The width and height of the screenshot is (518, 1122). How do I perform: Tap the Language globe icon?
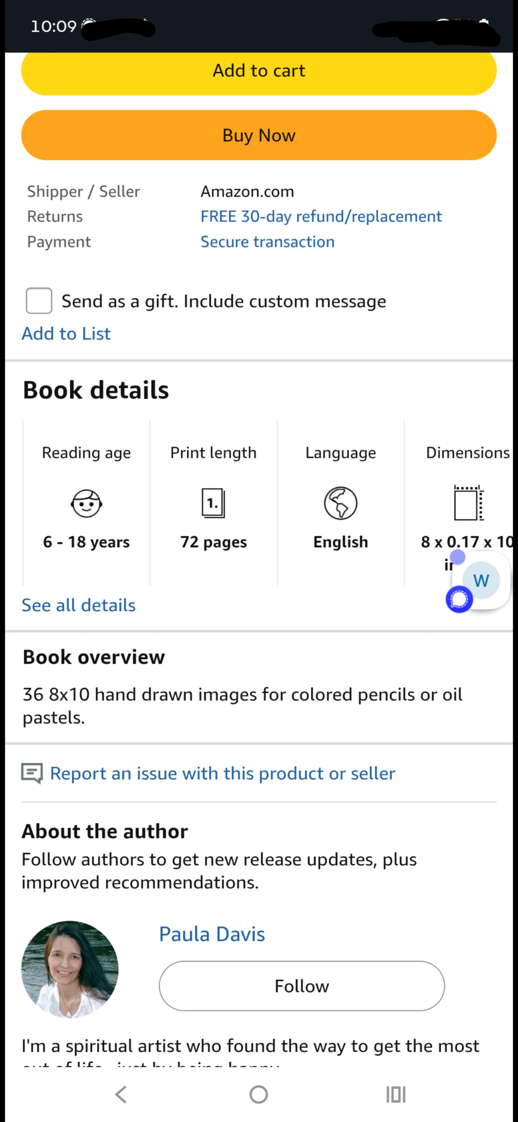[x=341, y=503]
